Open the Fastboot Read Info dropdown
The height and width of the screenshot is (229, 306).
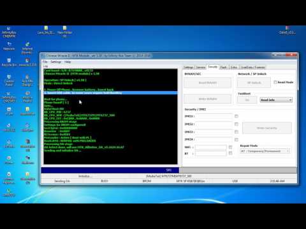pyautogui.click(x=276, y=100)
